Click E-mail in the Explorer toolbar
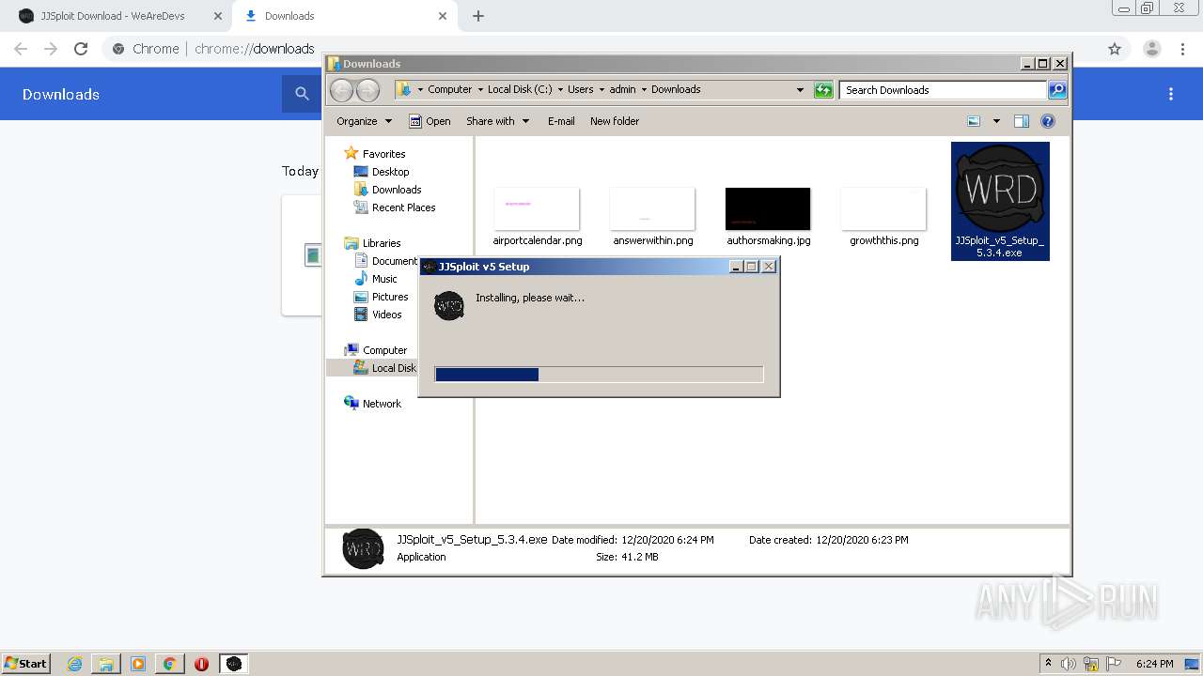This screenshot has width=1203, height=676. click(561, 121)
